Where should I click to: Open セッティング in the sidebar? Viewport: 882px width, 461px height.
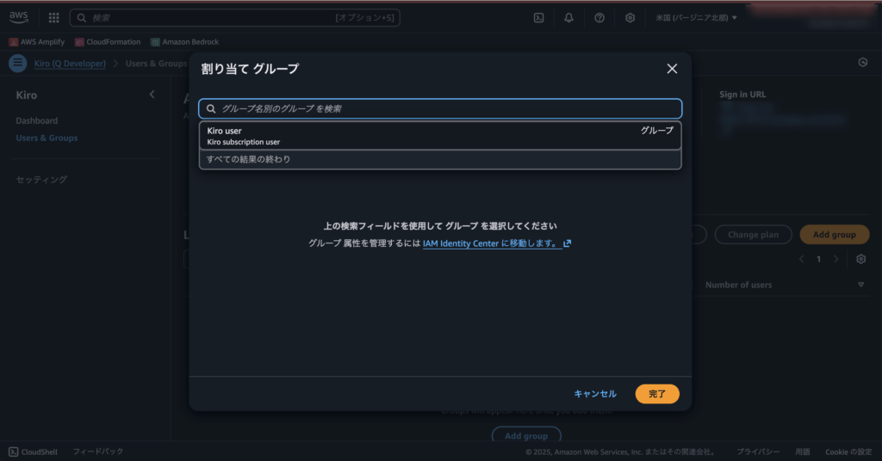click(x=41, y=180)
